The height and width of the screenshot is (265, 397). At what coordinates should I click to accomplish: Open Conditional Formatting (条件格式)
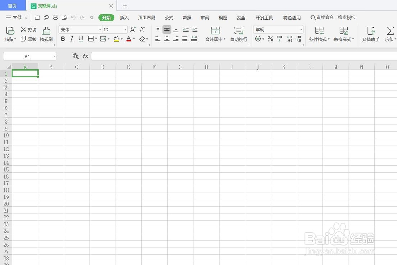pos(319,34)
